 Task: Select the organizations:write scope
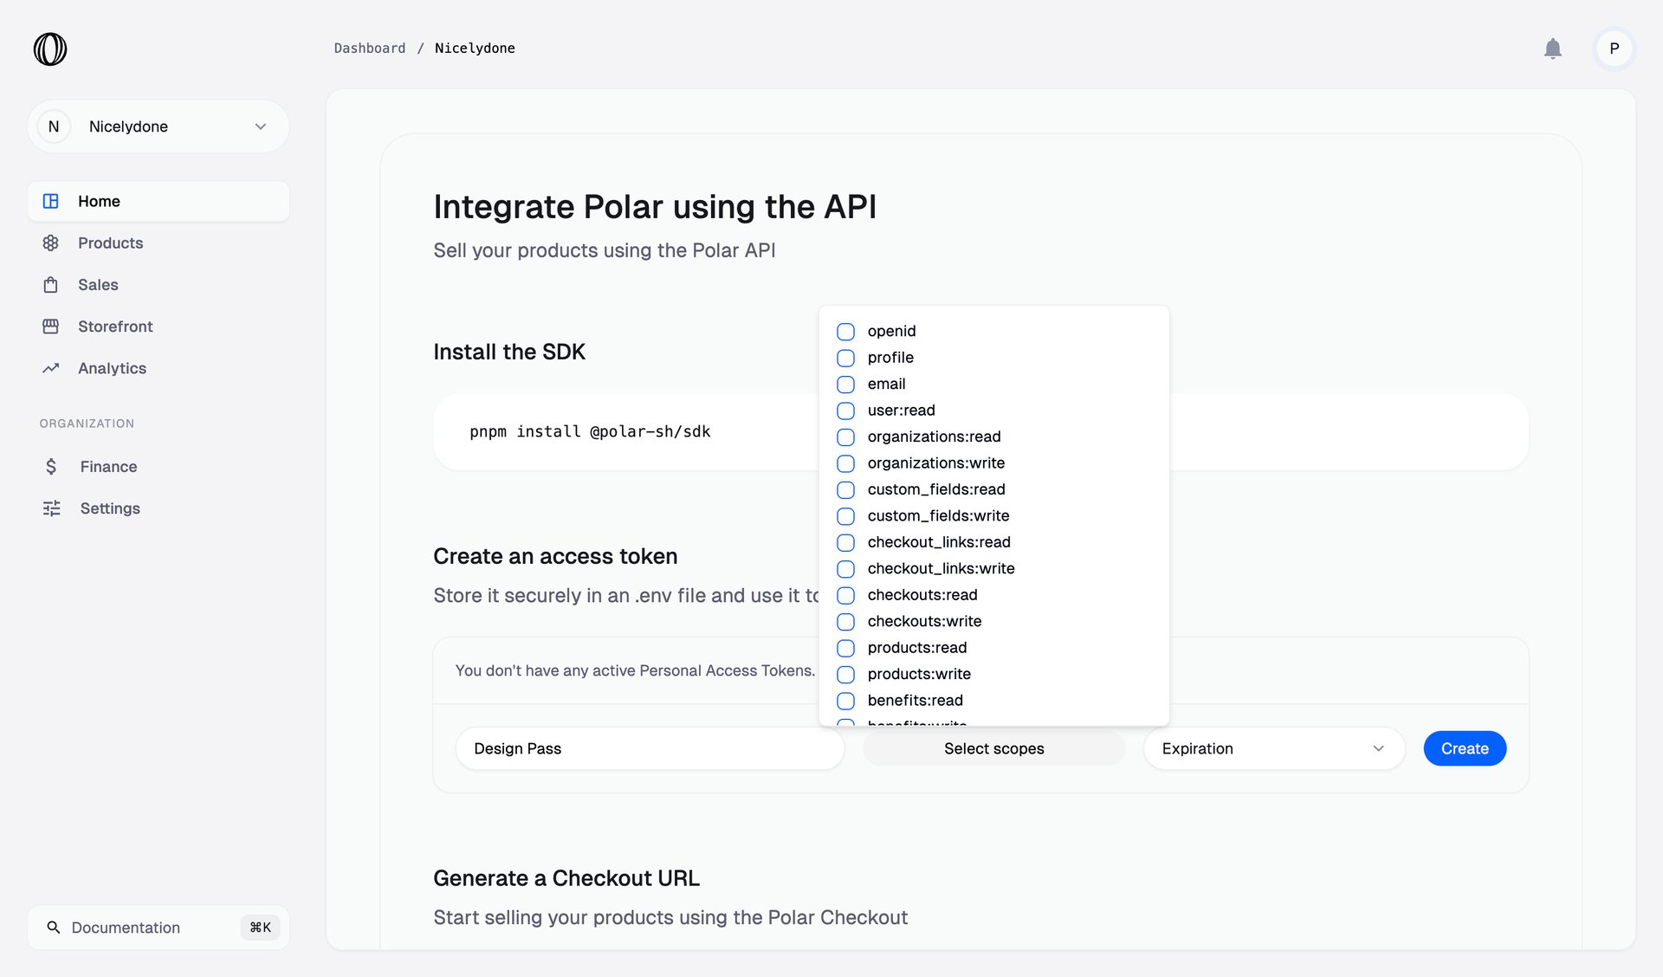pos(845,463)
